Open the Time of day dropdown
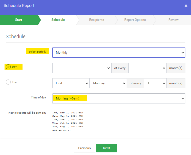The width and height of the screenshot is (191, 155). pos(119,98)
